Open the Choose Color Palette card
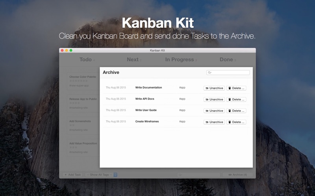The width and height of the screenshot is (315, 196). pos(83,81)
